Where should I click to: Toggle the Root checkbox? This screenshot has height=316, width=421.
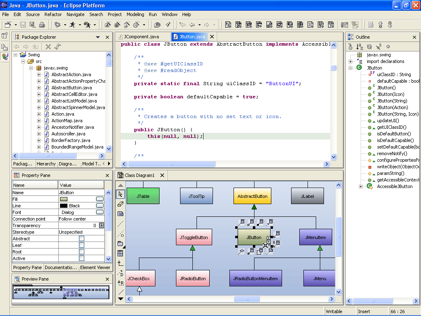click(x=82, y=252)
